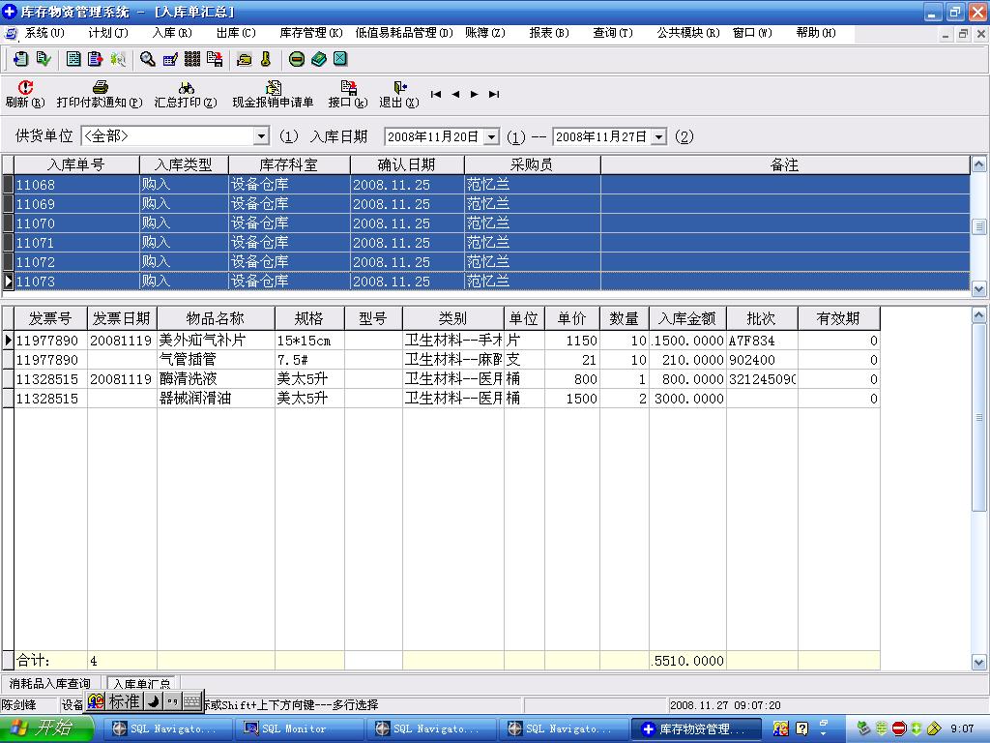Open 现金报销申请单 form
The width and height of the screenshot is (990, 743).
click(x=273, y=94)
